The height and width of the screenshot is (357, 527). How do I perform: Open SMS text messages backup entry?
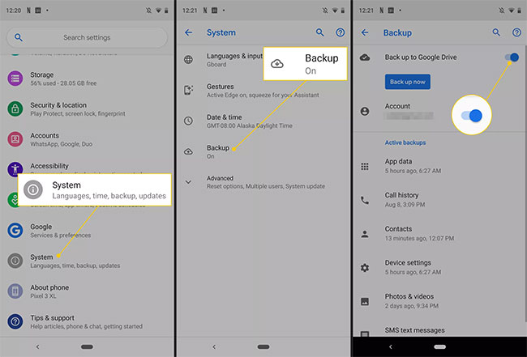[440, 330]
